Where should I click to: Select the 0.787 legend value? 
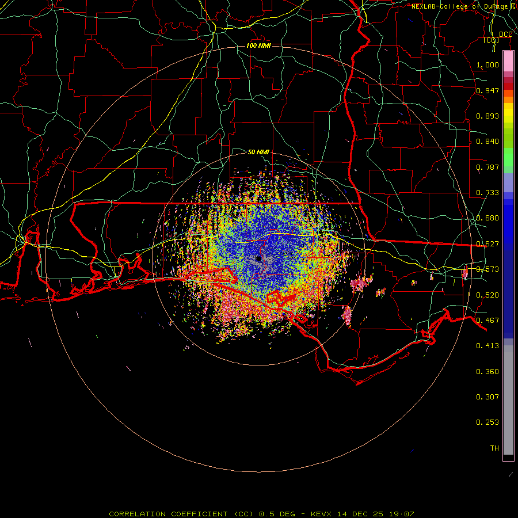(x=487, y=167)
